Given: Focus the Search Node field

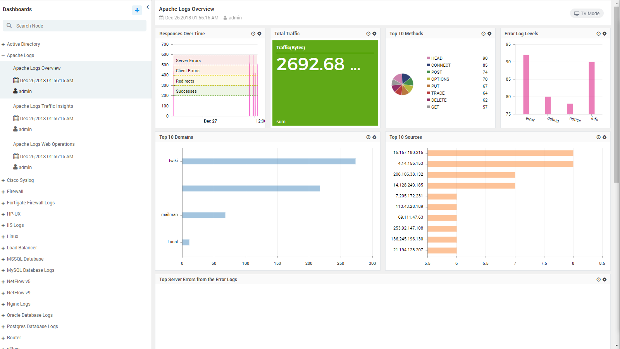Looking at the screenshot, I should 74,26.
